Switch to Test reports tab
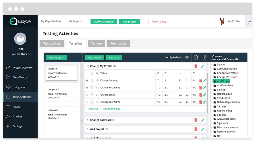255x142 pixels. tap(118, 43)
